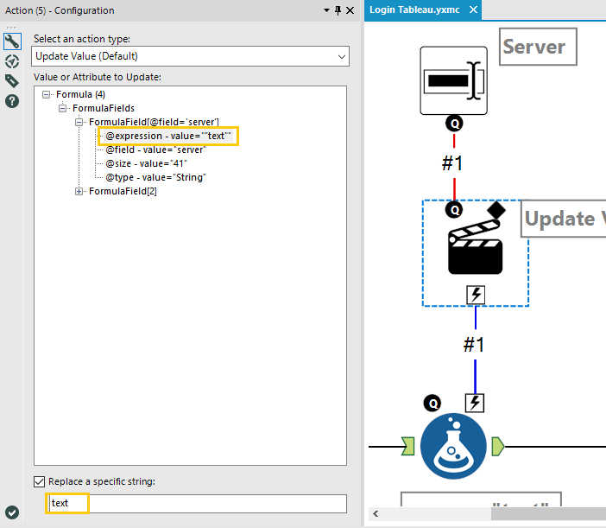The width and height of the screenshot is (606, 528).
Task: Close the Login Tableau.yxmc tab
Action: coord(473,10)
